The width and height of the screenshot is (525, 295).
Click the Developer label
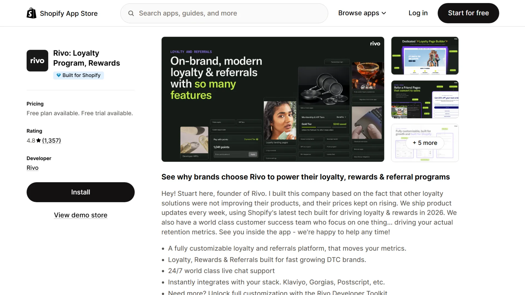tap(39, 158)
